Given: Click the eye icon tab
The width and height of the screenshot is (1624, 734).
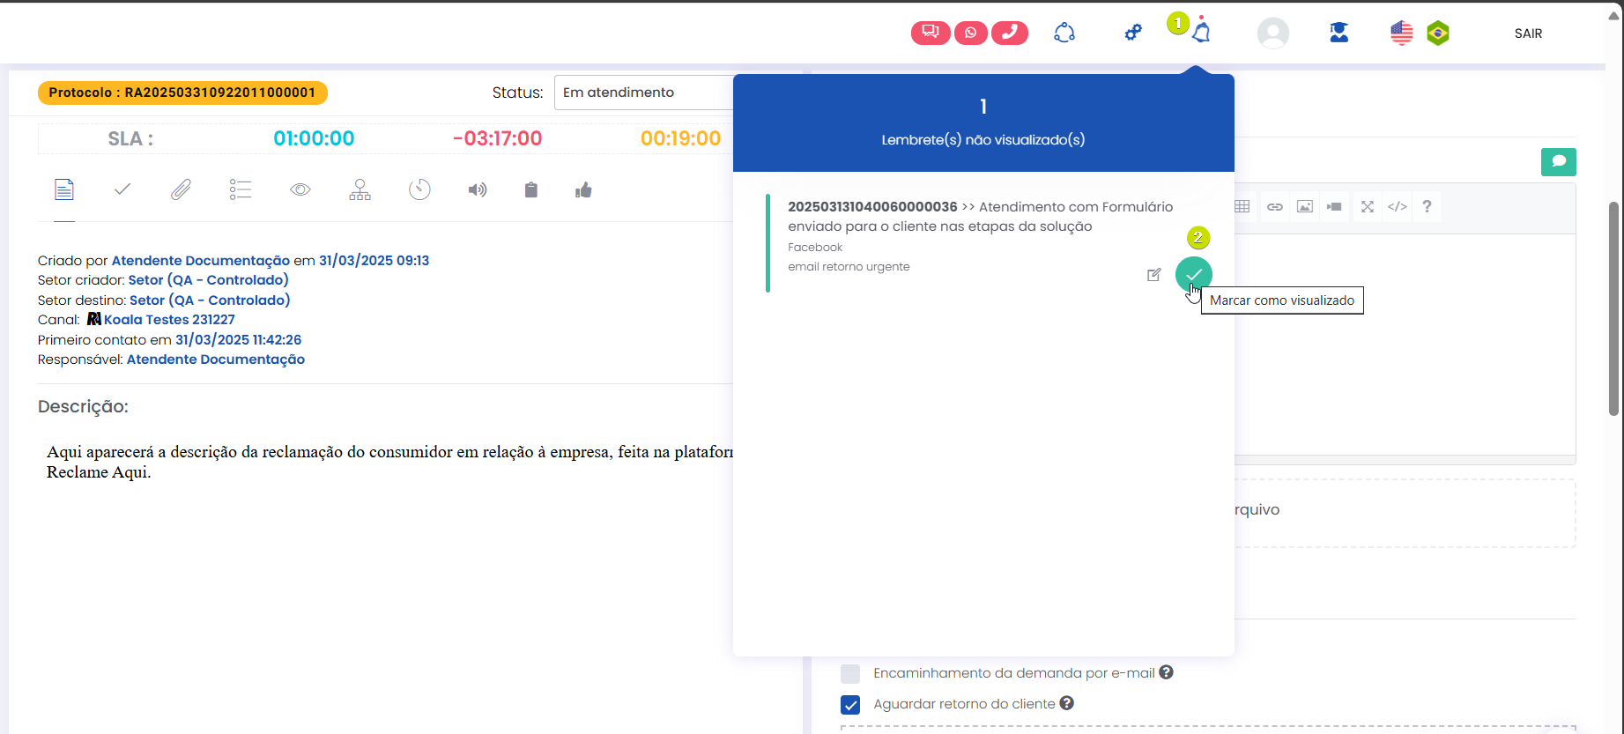Looking at the screenshot, I should pyautogui.click(x=300, y=189).
